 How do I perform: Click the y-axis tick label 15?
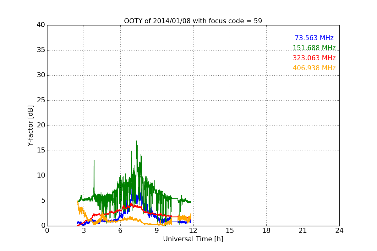tap(41, 151)
